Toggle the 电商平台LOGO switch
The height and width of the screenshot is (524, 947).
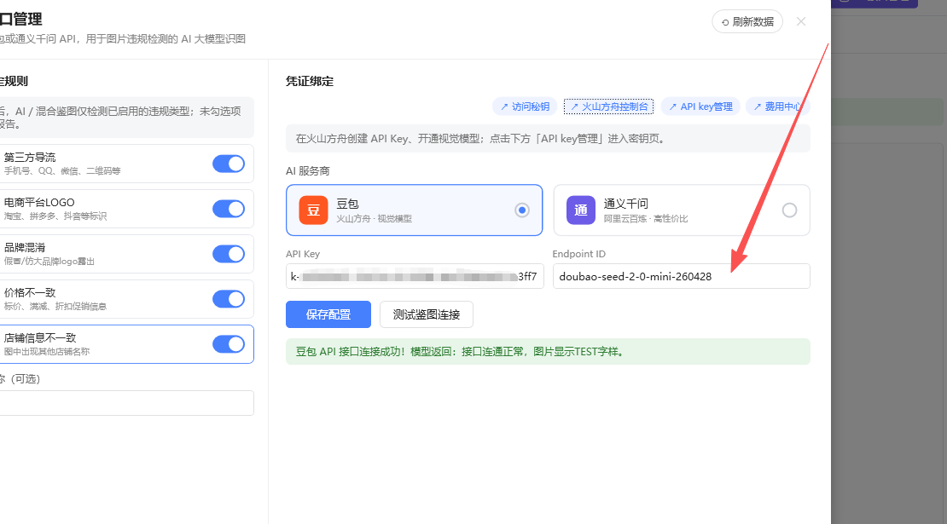click(229, 209)
